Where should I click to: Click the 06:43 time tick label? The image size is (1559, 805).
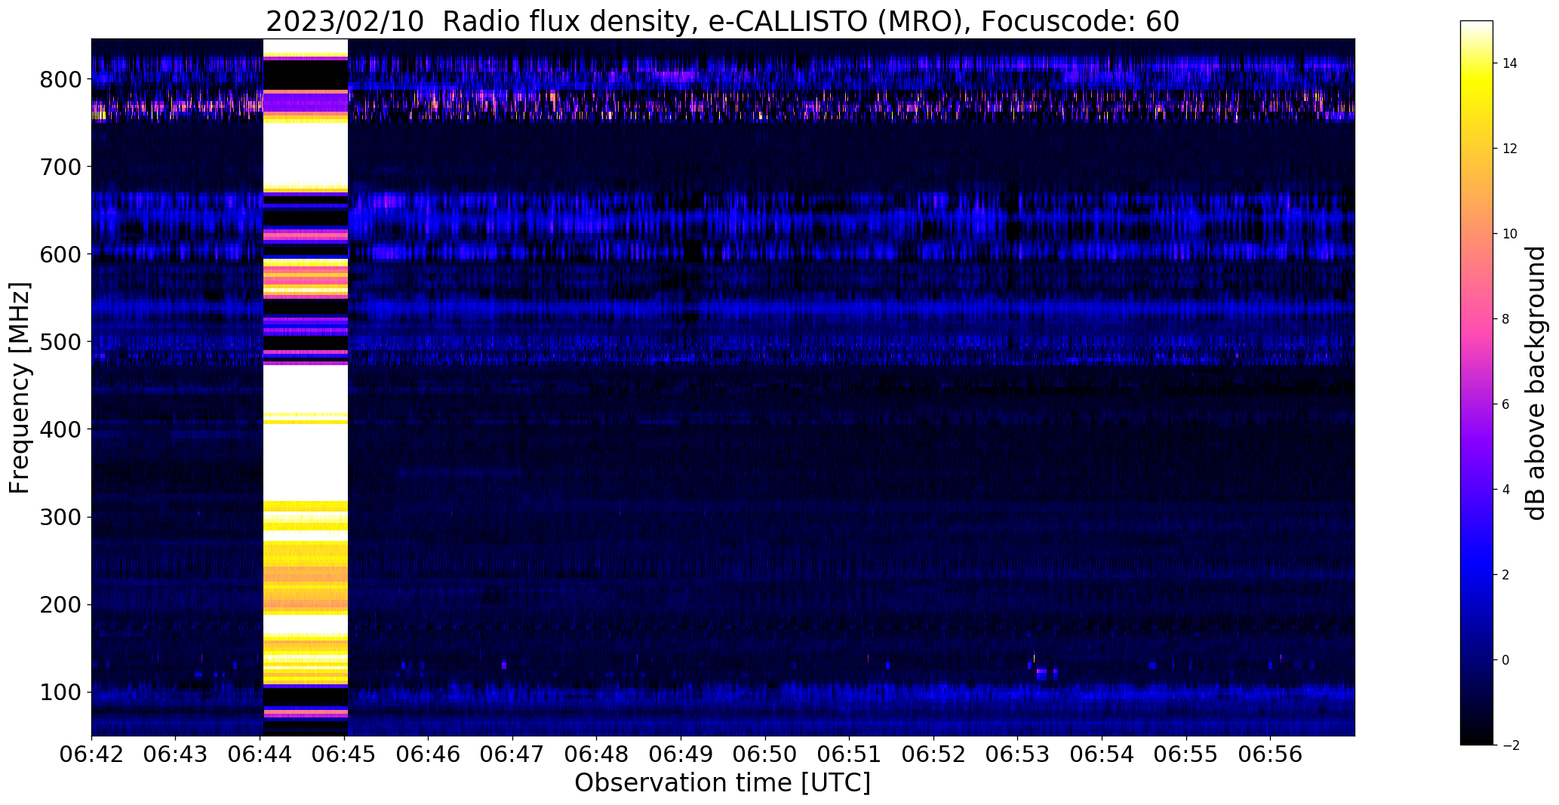point(176,754)
